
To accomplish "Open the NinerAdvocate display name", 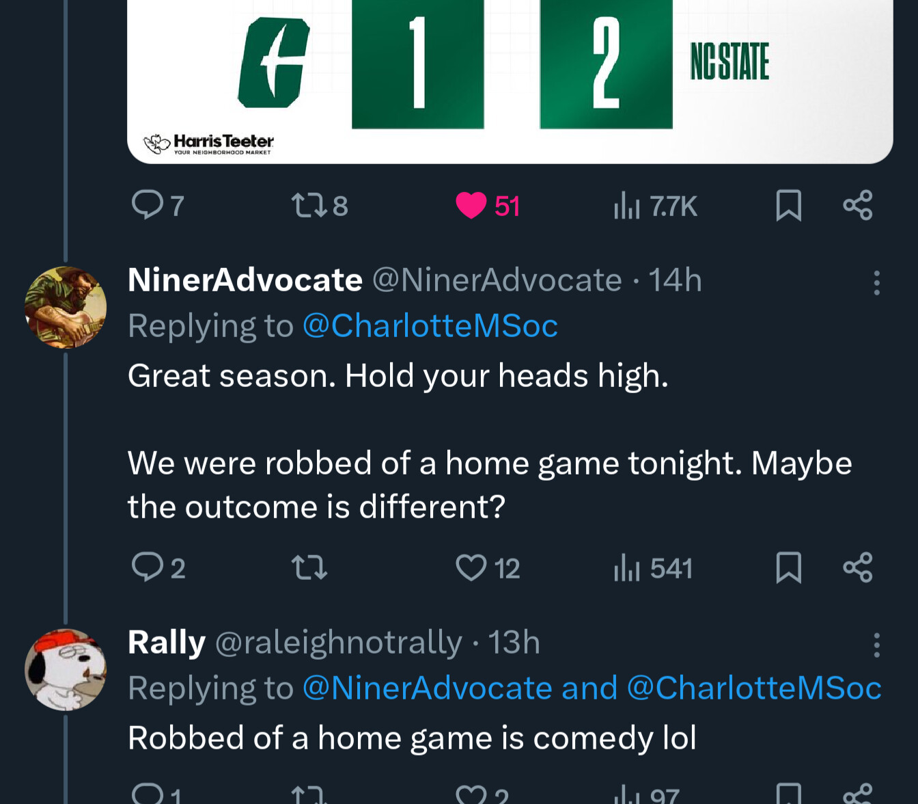I will 245,280.
